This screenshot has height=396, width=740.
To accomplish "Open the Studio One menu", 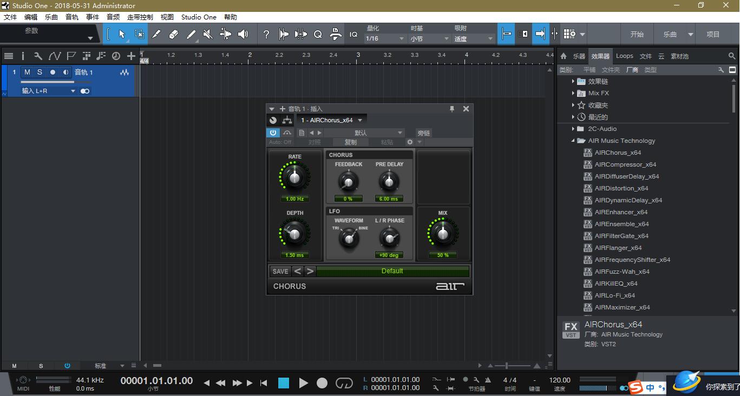I will pos(199,17).
